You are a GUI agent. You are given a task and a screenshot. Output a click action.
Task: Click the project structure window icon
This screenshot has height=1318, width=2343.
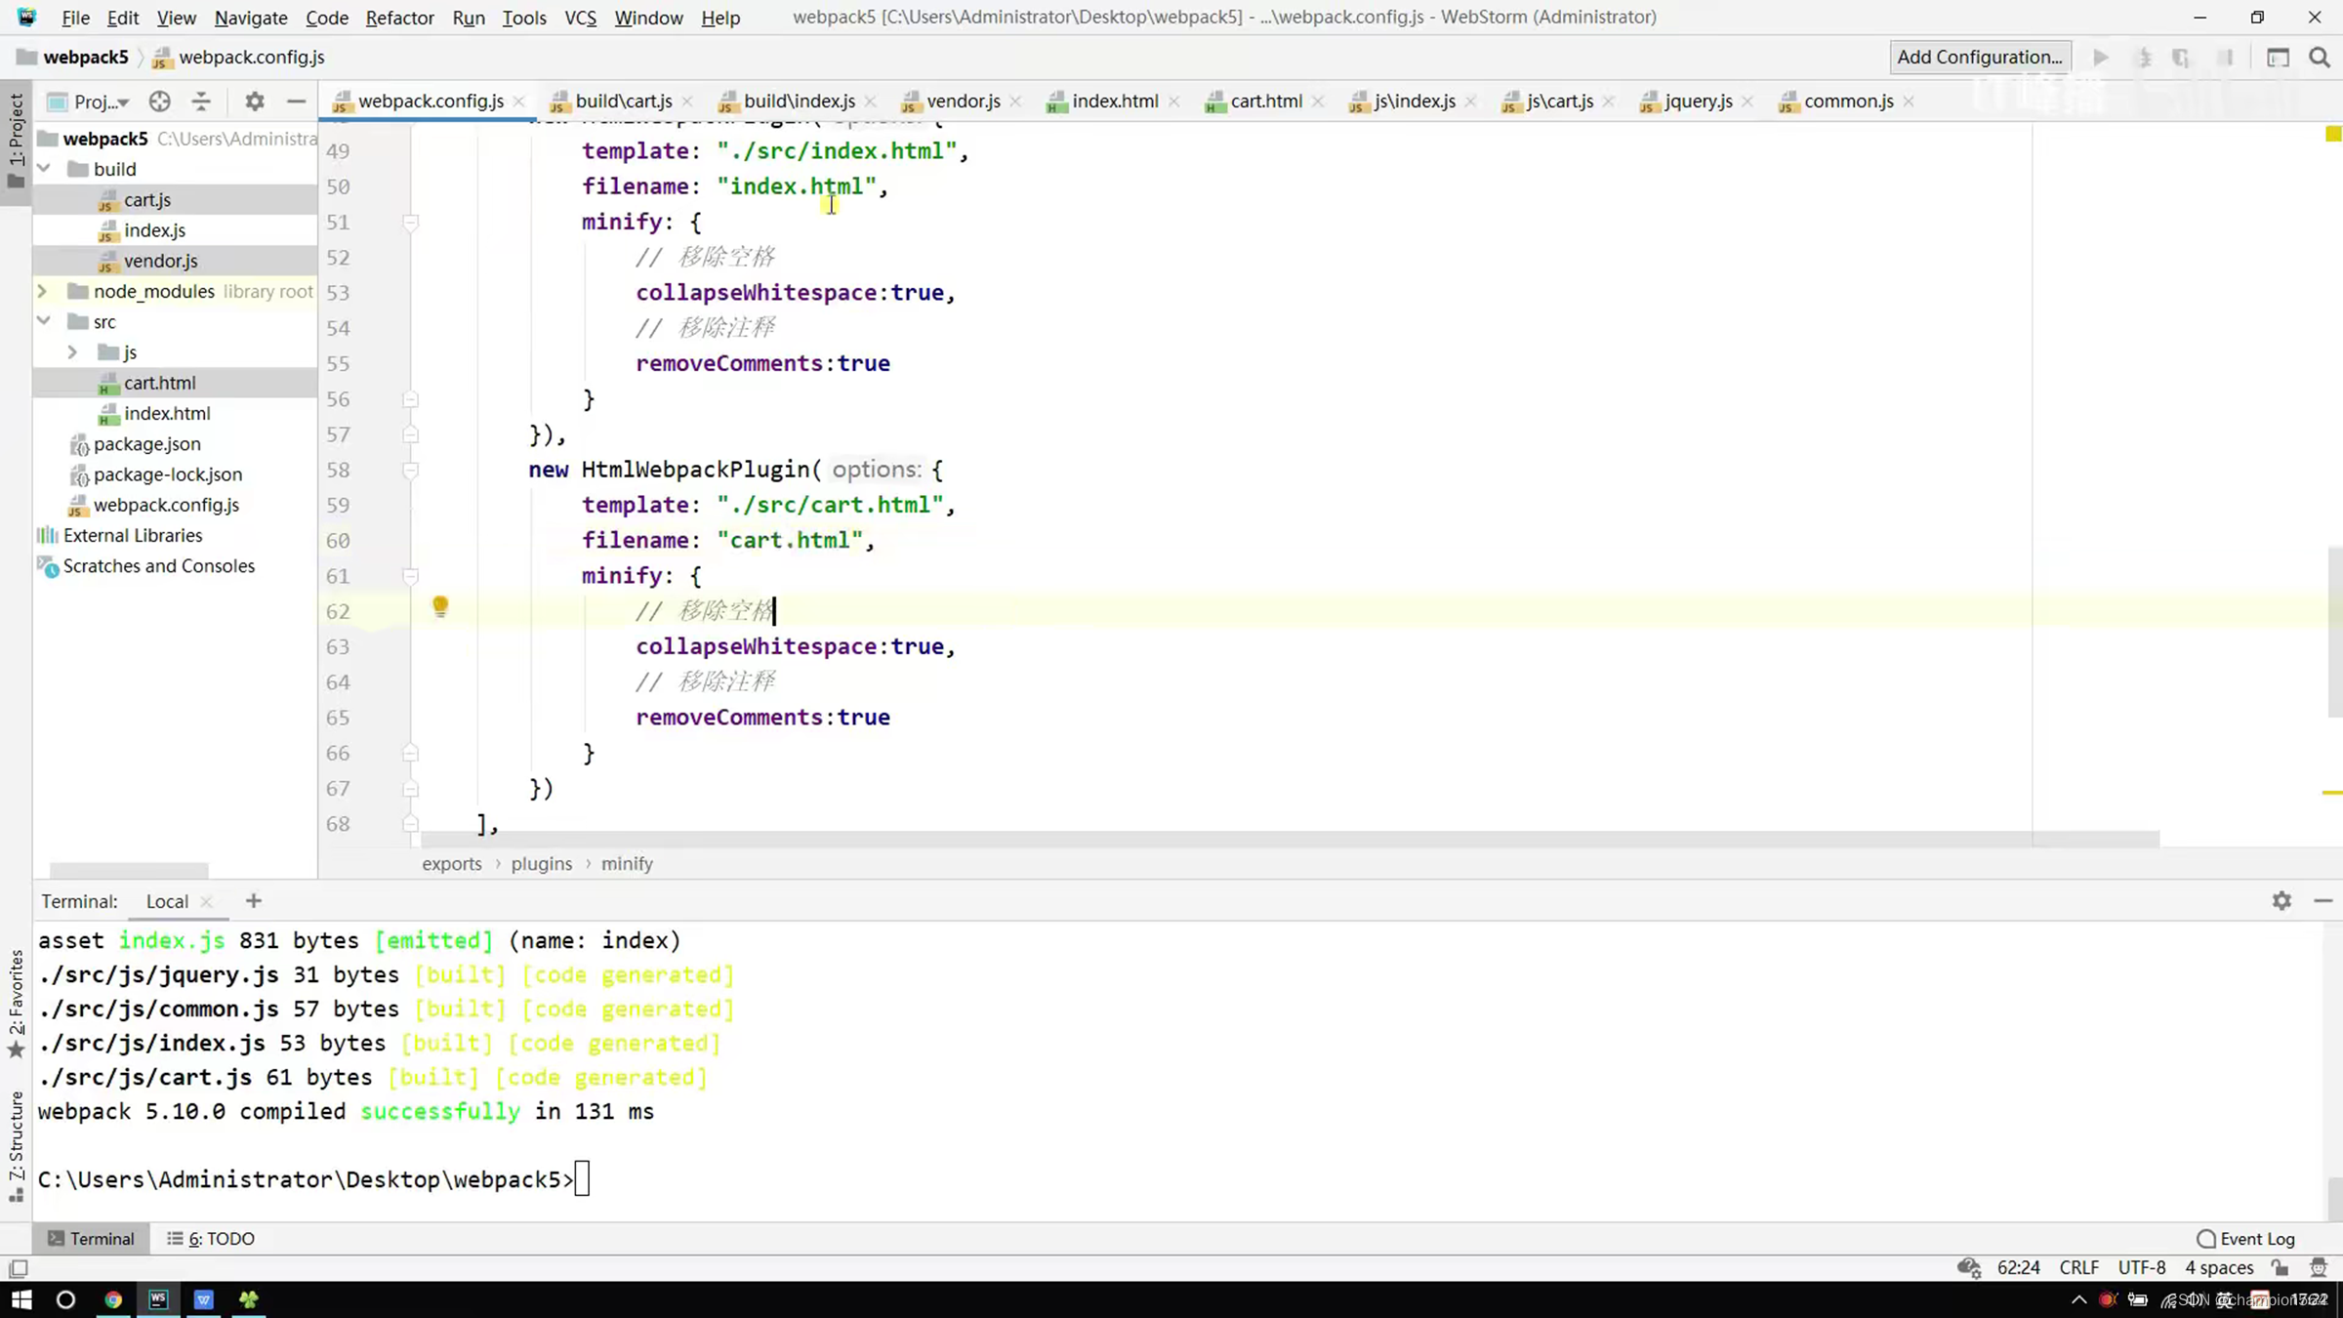[x=2278, y=58]
